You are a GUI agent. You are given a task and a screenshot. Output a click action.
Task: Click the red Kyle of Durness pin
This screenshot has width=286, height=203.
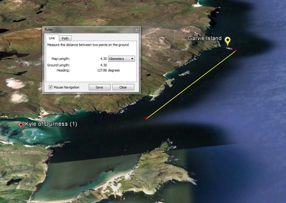tap(21, 125)
